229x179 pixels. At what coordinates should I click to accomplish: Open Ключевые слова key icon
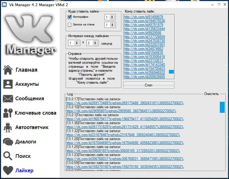8,113
